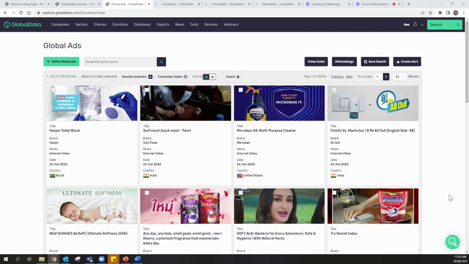Open File Explorer from taskbar
This screenshot has height=264, width=469.
click(x=41, y=259)
